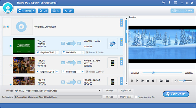Move Title_91 up with the arrow icon
The width and height of the screenshot is (196, 108).
tap(122, 62)
